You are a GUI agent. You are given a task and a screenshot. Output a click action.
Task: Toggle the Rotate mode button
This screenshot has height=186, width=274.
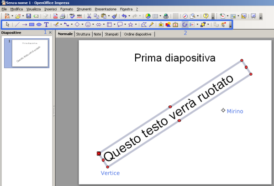coord(185,25)
